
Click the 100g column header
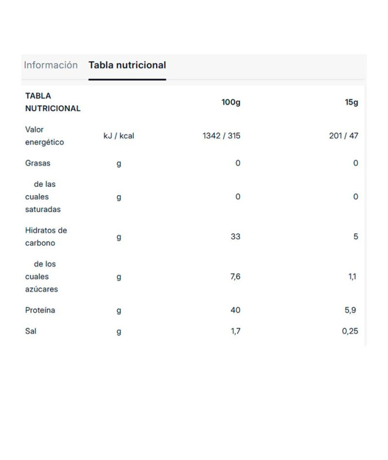231,102
